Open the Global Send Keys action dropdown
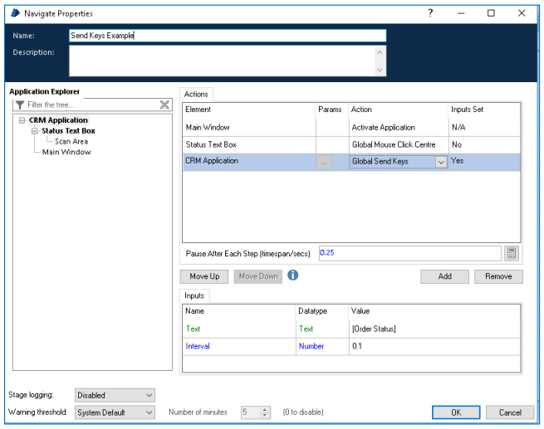The image size is (544, 429). coord(441,162)
